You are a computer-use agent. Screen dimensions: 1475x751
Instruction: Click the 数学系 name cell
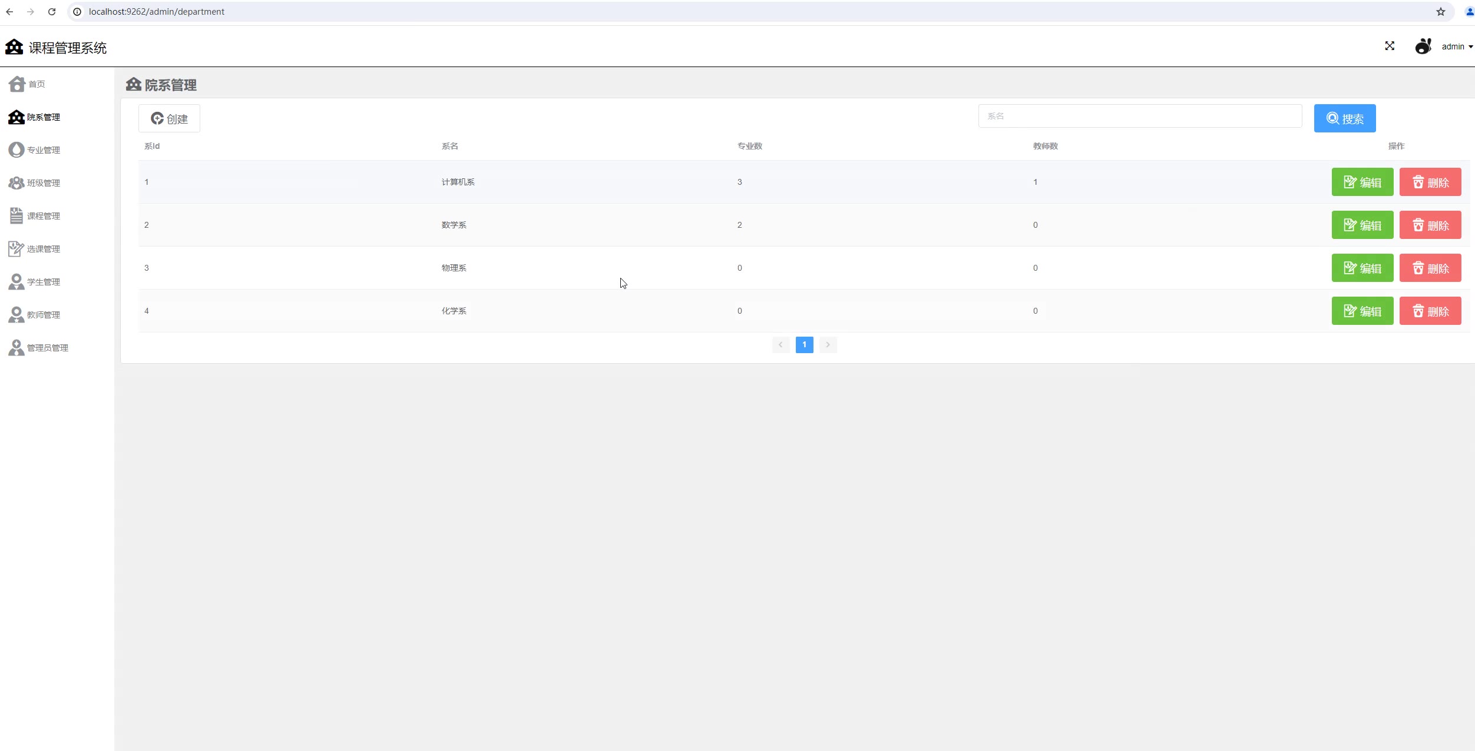click(x=454, y=225)
